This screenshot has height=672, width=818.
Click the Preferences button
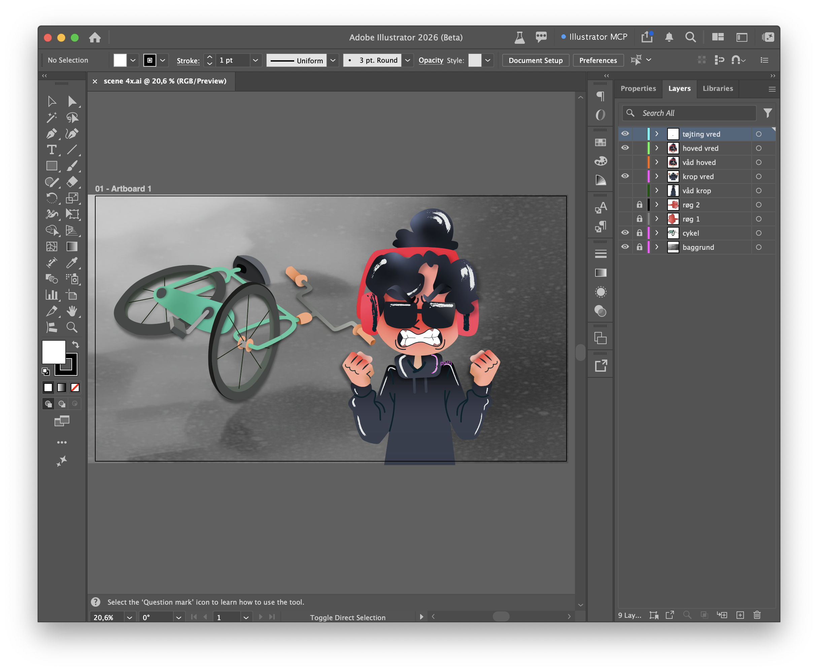tap(598, 60)
